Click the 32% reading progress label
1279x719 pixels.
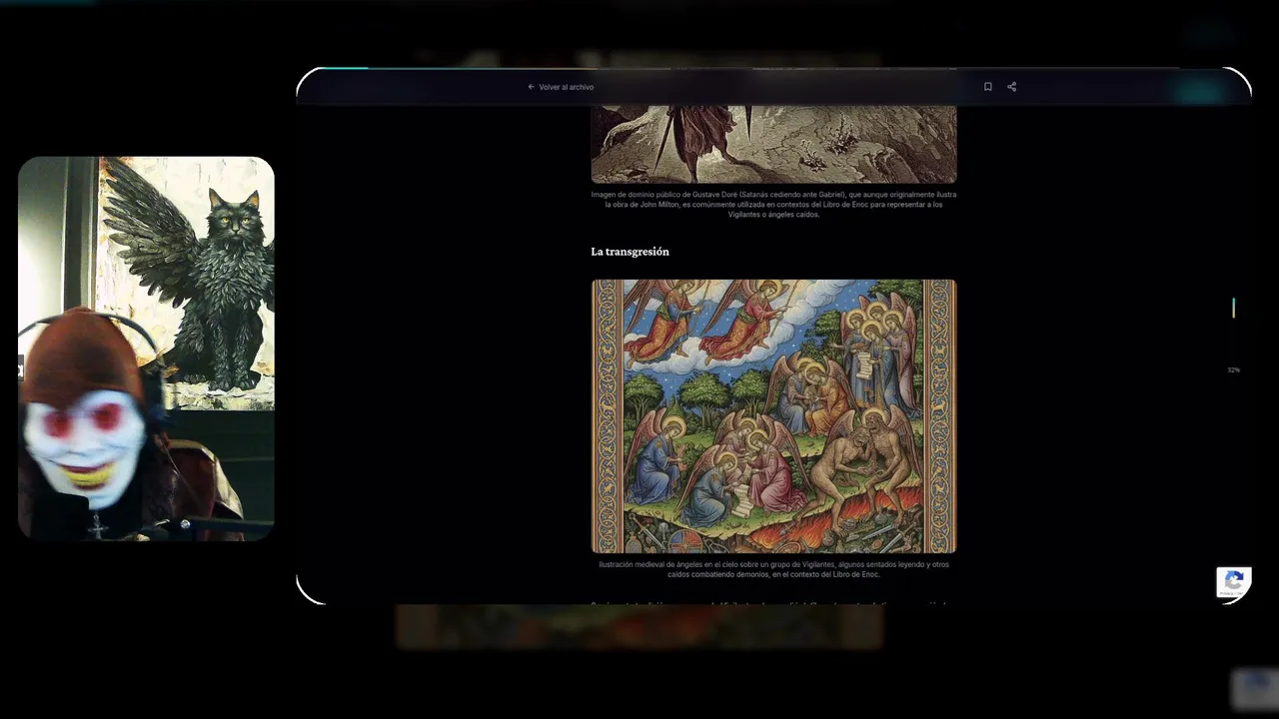(x=1233, y=370)
